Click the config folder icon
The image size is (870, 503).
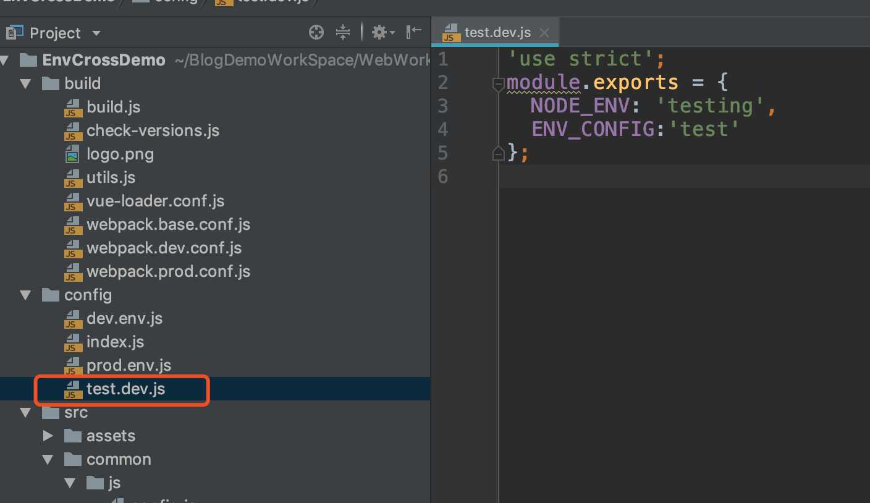coord(51,295)
